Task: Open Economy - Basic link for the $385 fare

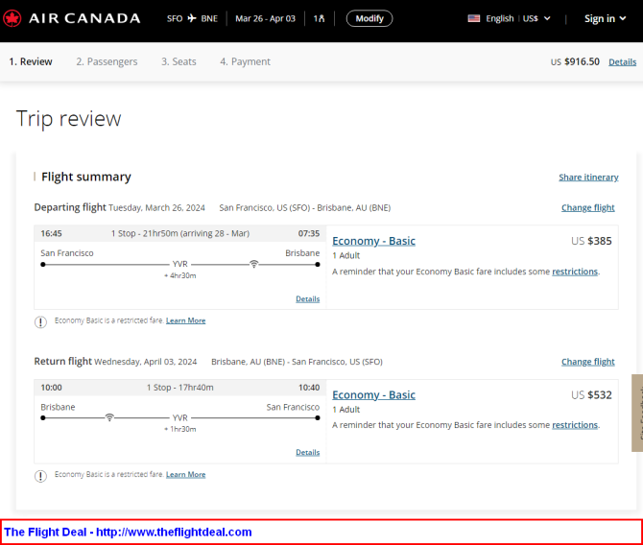Action: click(373, 241)
